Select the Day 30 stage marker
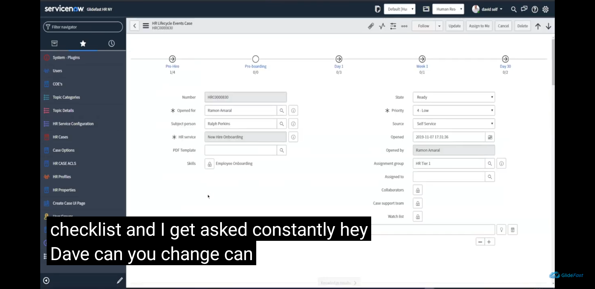The height and width of the screenshot is (289, 595). (x=505, y=59)
